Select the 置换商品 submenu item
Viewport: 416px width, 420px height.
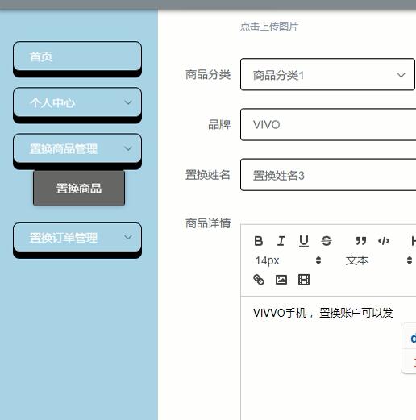click(79, 189)
